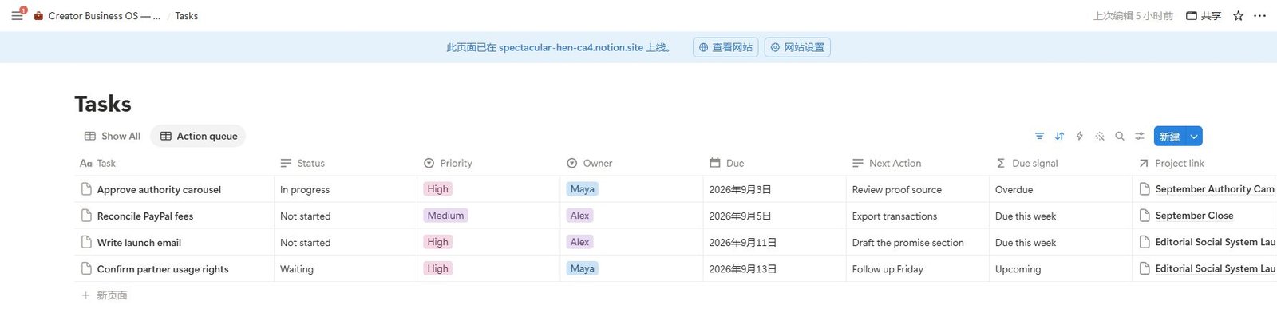Click page icon of Approve authority carousel
The width and height of the screenshot is (1277, 329).
pyautogui.click(x=86, y=189)
